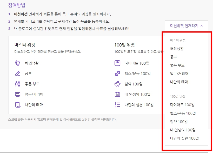Click the checklist icon beside 나만의 실천 100일
The height and width of the screenshot is (153, 213).
click(118, 105)
